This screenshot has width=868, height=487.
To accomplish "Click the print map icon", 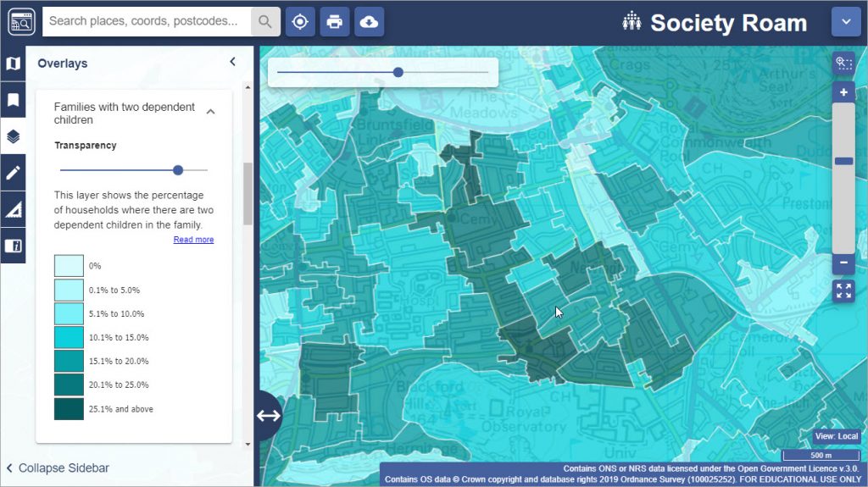I will 334,22.
